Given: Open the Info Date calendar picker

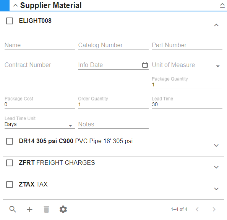Looking at the screenshot, I should coord(145,65).
